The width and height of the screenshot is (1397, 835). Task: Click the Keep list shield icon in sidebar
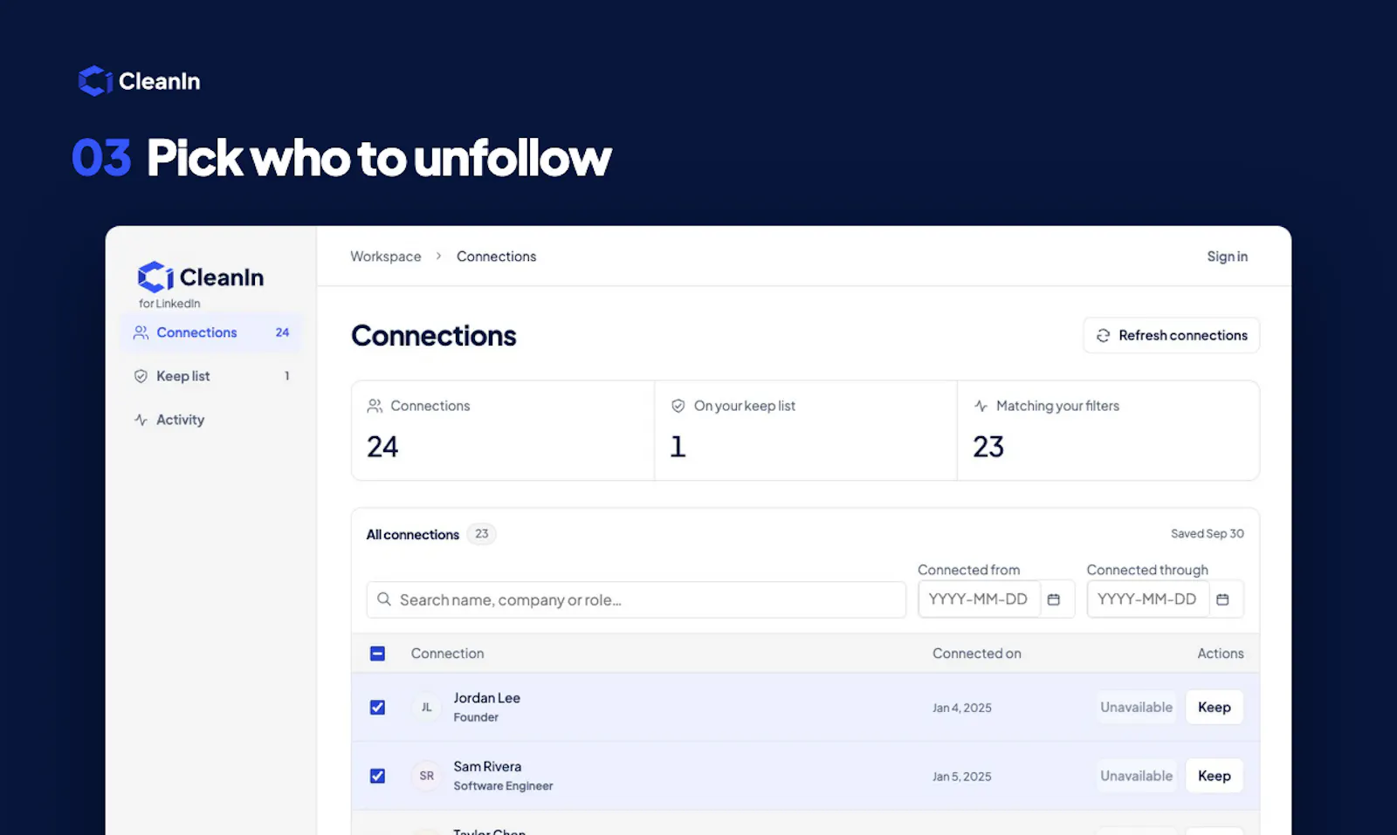(141, 376)
